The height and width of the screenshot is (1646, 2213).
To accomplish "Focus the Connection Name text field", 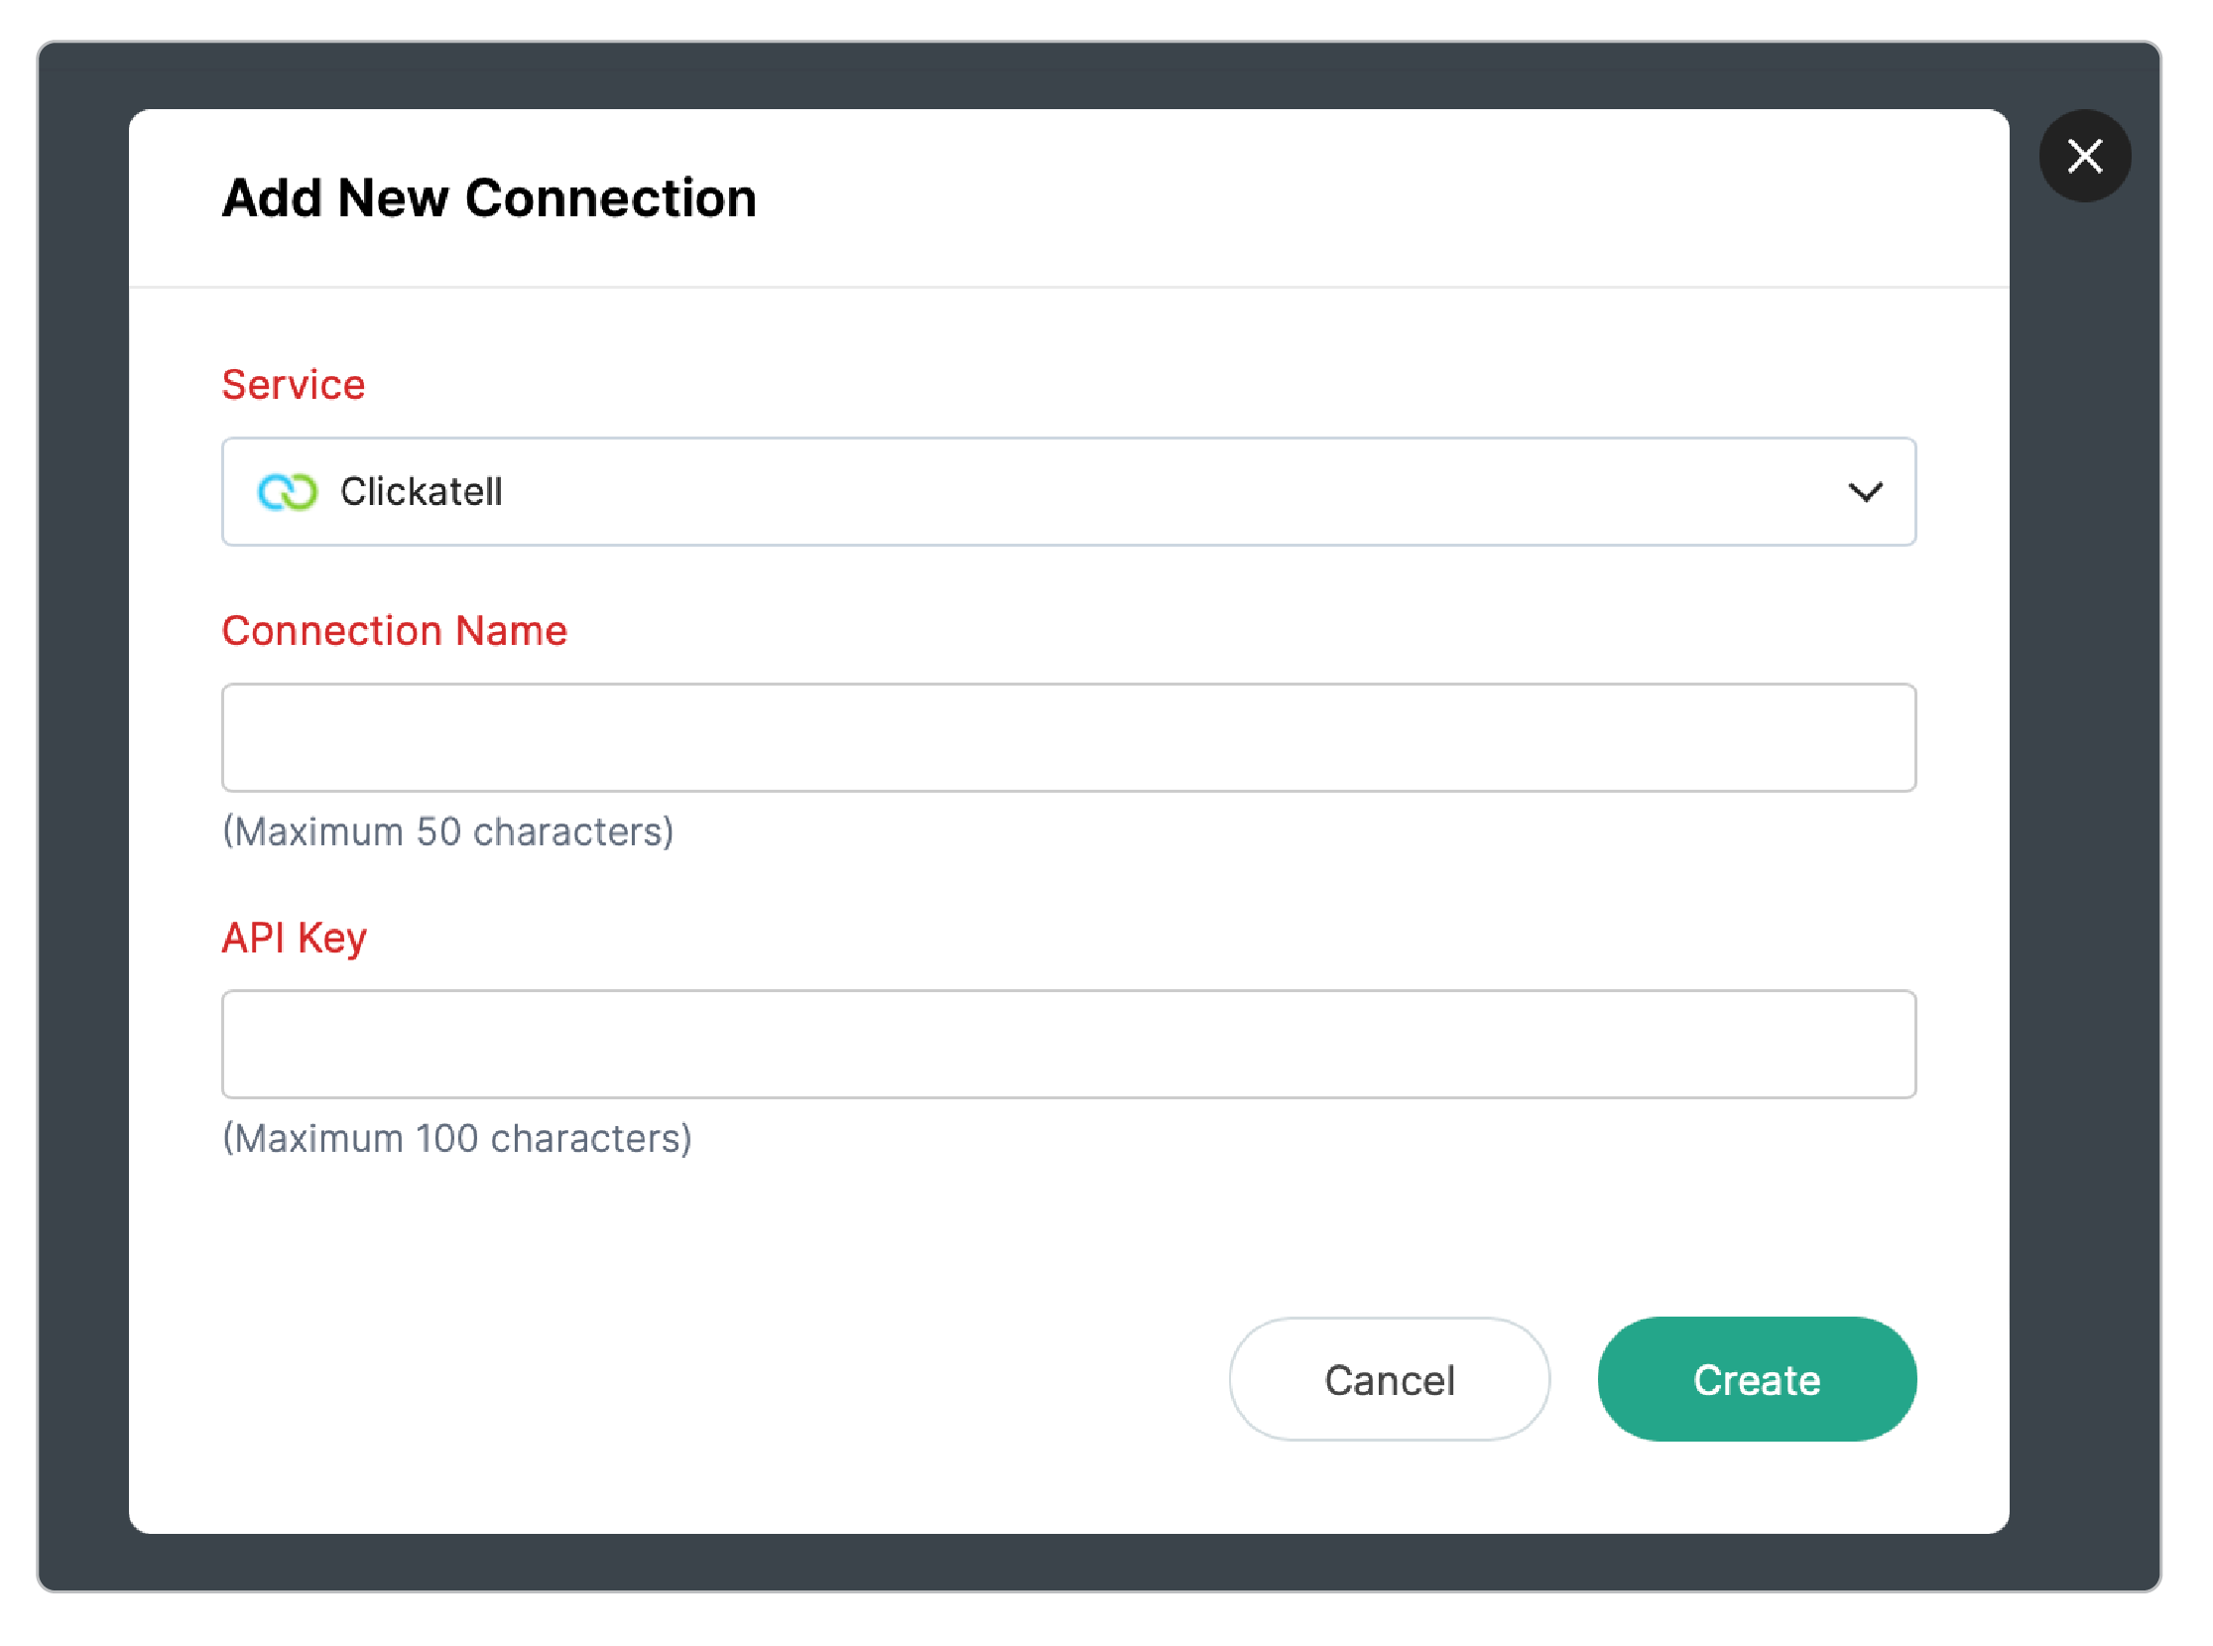I will pos(1067,738).
